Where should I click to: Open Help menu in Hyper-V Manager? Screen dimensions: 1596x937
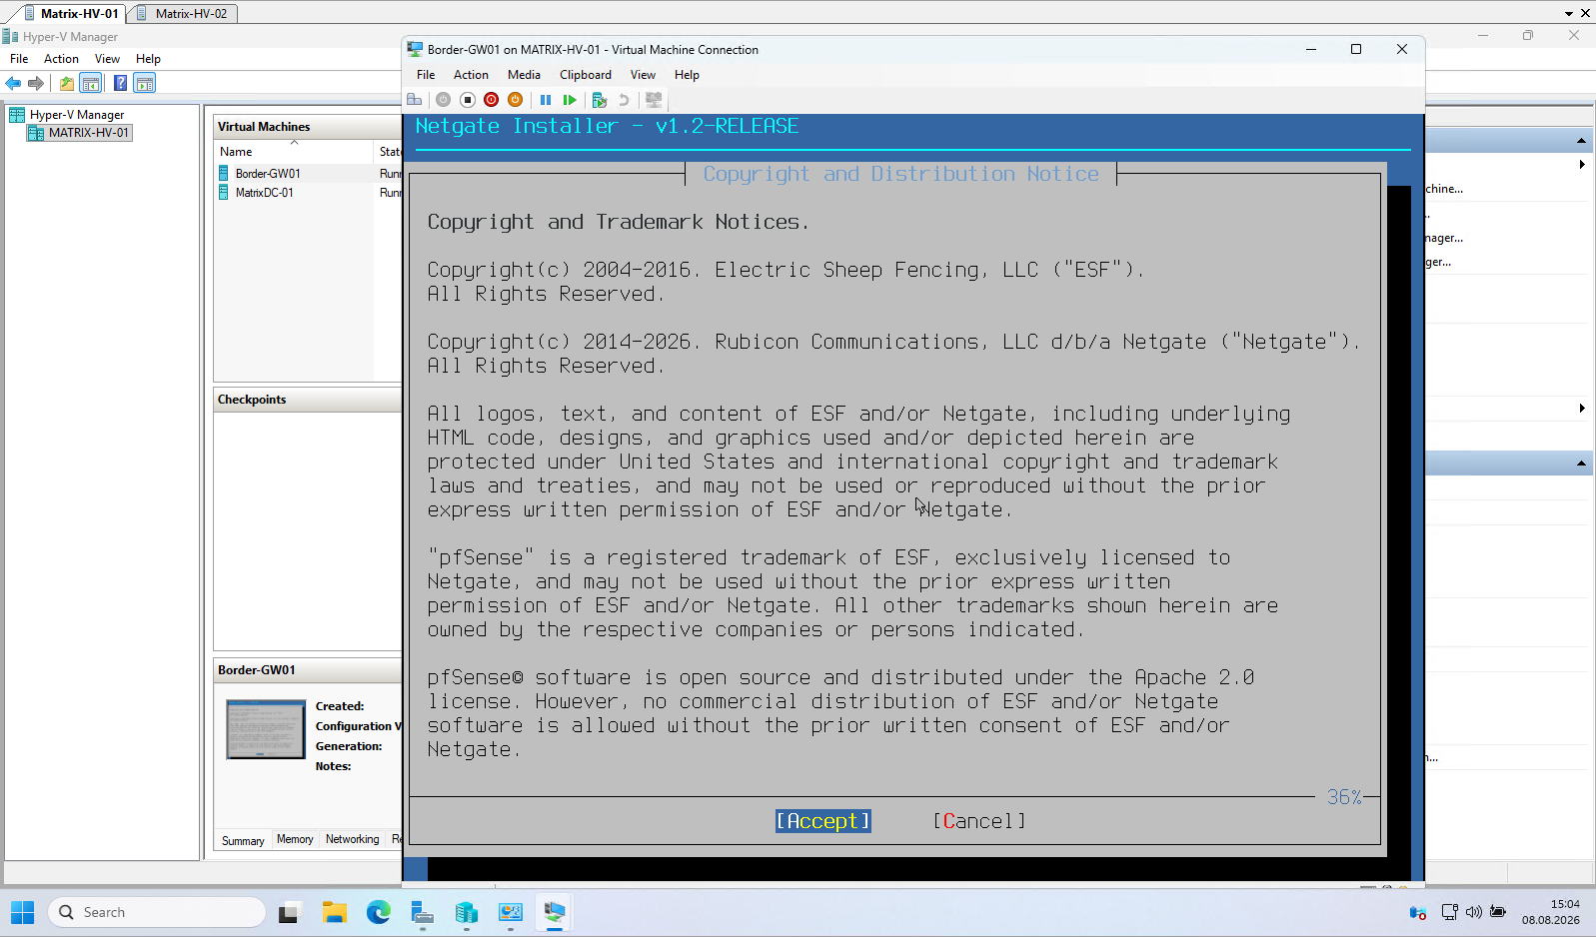click(148, 59)
